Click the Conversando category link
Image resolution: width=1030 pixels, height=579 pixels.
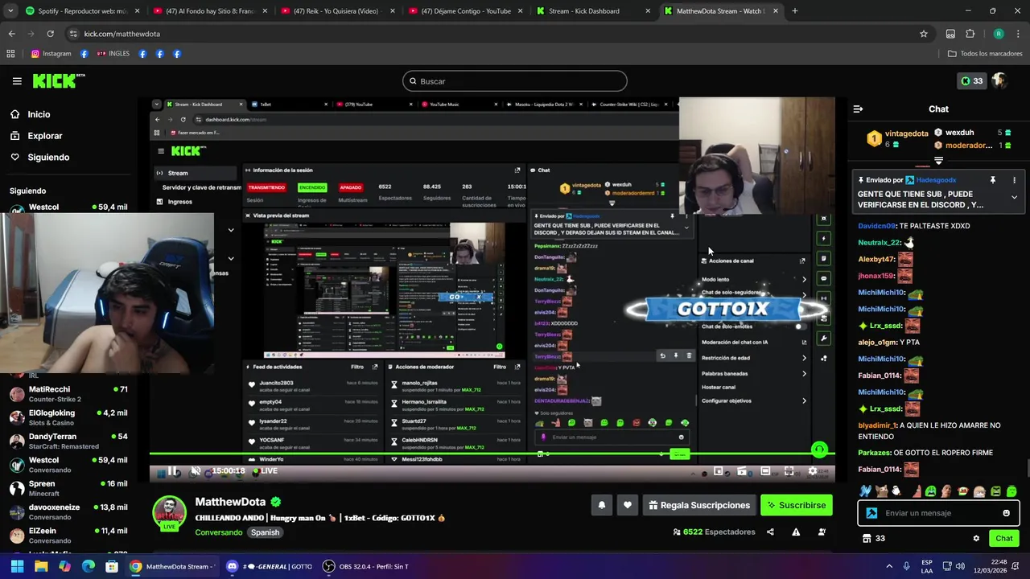[x=218, y=532]
